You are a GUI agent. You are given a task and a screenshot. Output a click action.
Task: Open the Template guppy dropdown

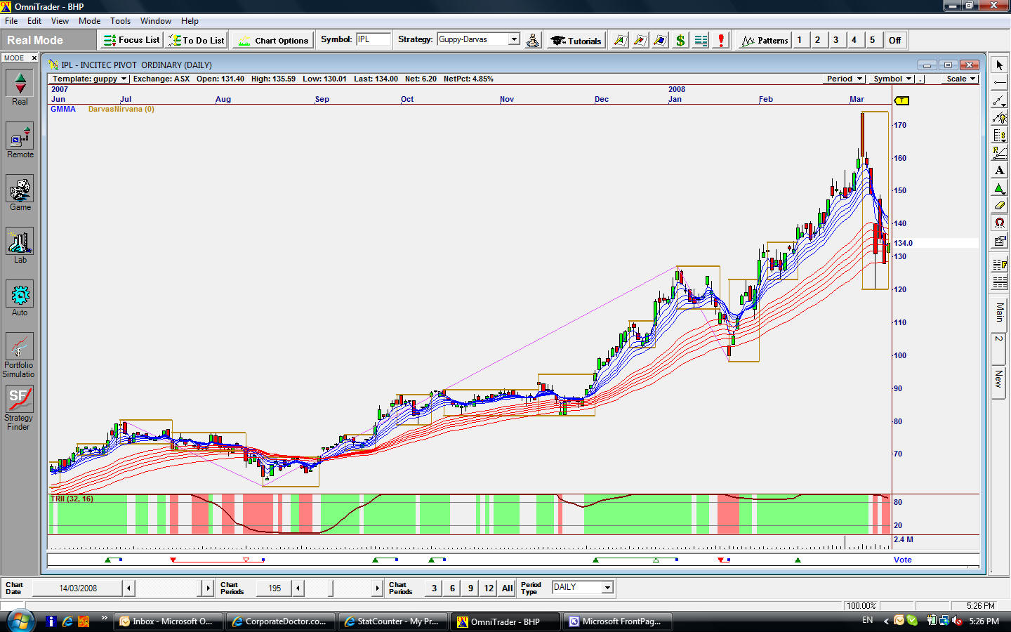click(x=89, y=79)
